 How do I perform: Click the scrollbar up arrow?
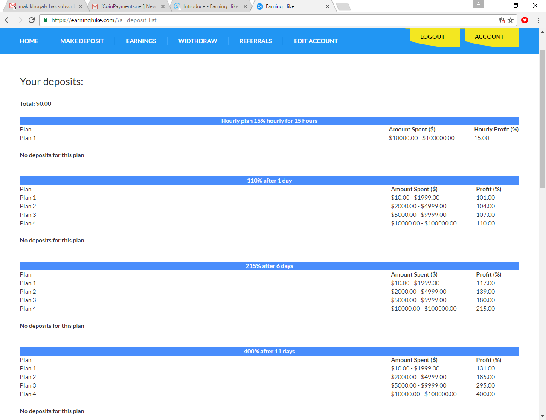click(543, 32)
